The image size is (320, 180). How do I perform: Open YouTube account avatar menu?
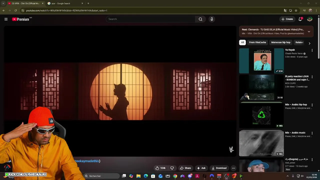click(310, 19)
